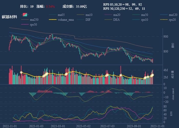Select the 2023-07-03 date axis label
Viewport: 179px width, 128px height.
coord(107,126)
